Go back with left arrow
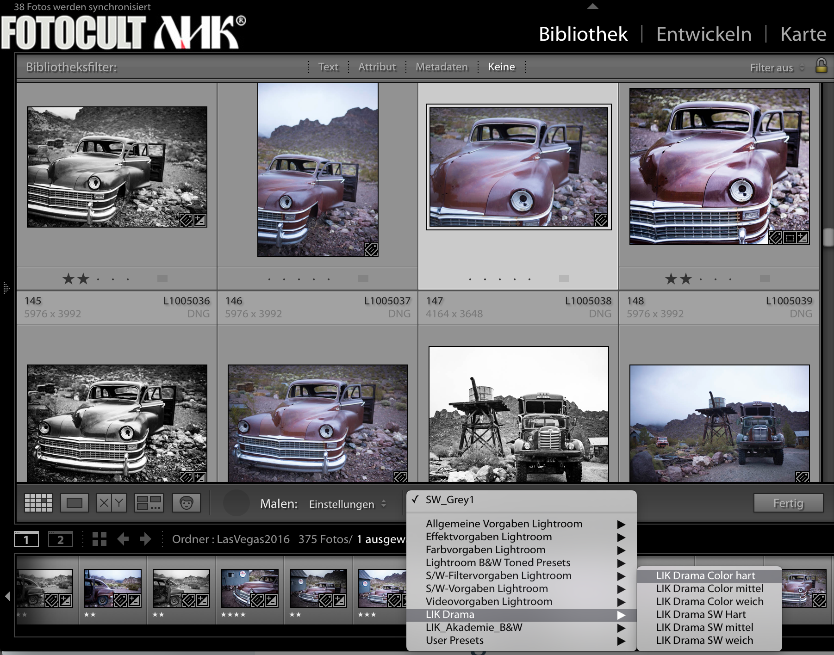The height and width of the screenshot is (655, 834). 123,539
